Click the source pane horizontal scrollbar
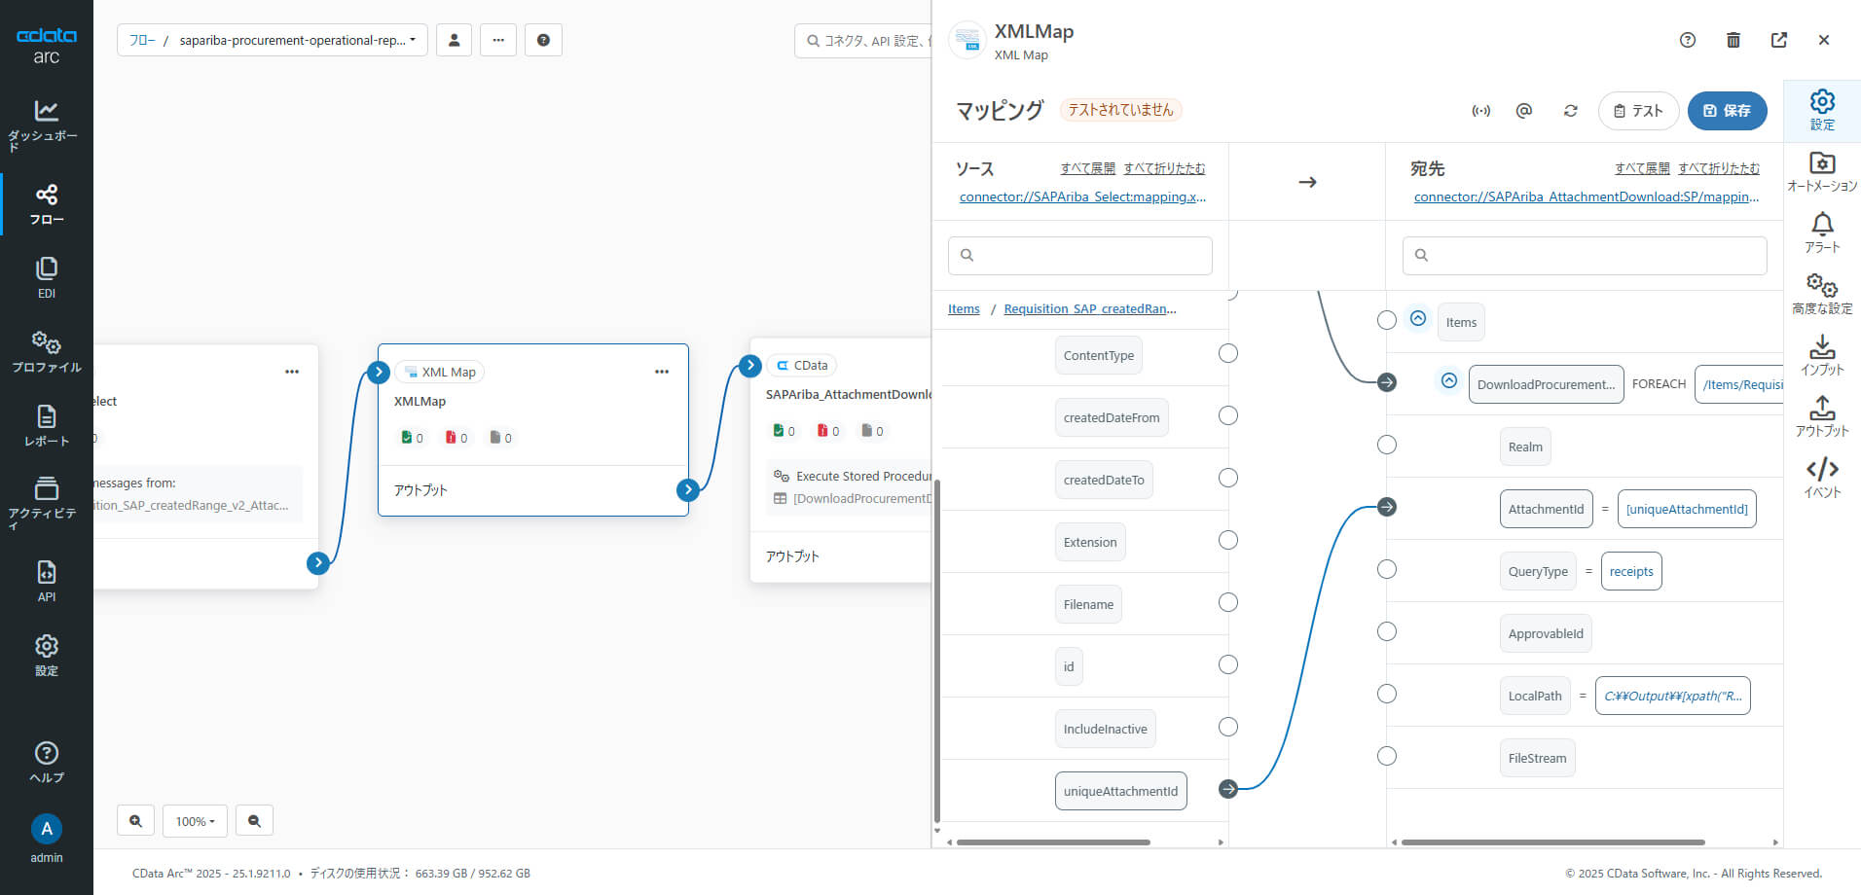 tap(1053, 842)
